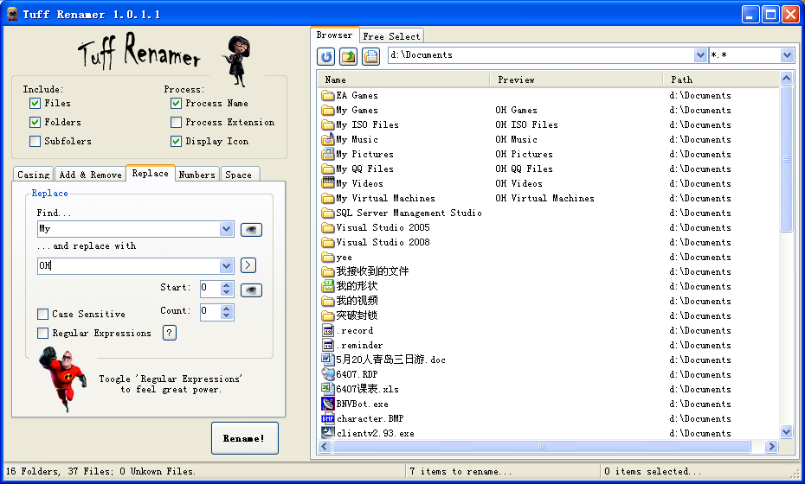Screen dimensions: 805x484
Task: Switch to the Casing tab
Action: tap(34, 175)
